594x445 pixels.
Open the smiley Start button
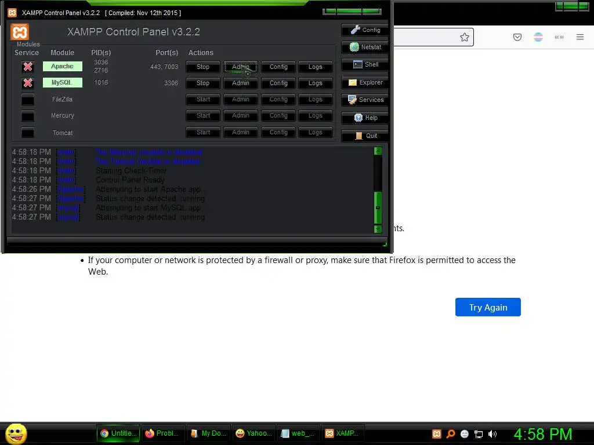point(16,433)
